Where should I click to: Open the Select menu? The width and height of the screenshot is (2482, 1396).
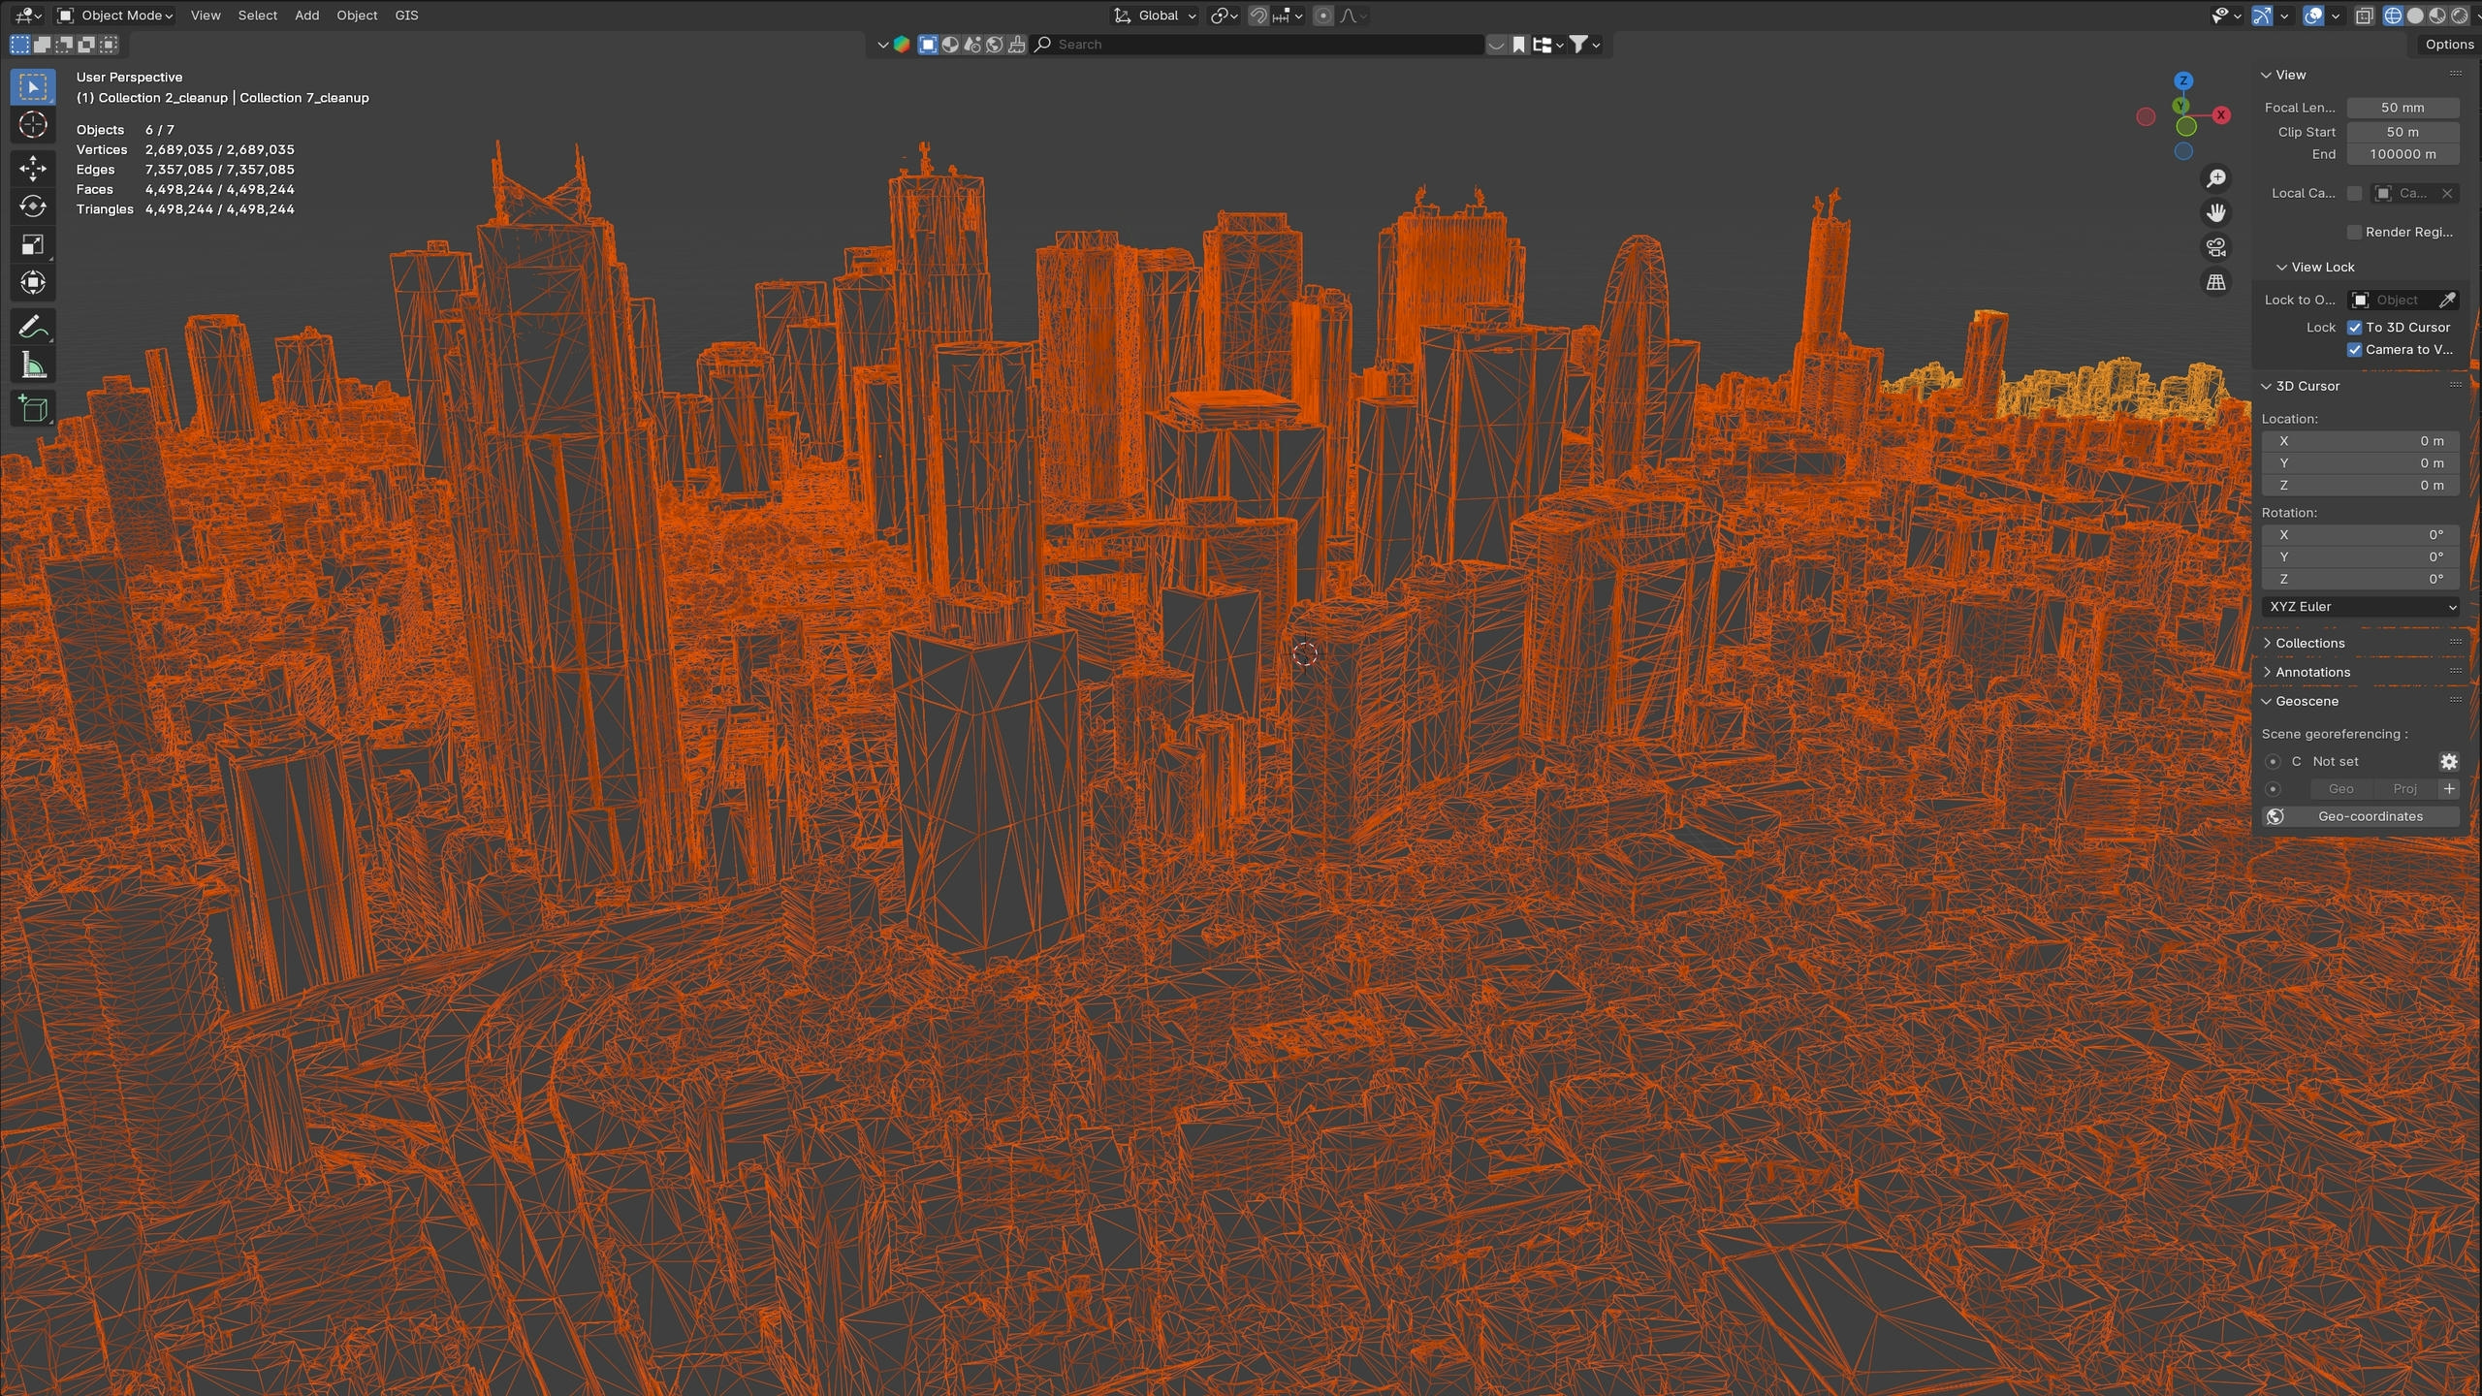(x=258, y=16)
